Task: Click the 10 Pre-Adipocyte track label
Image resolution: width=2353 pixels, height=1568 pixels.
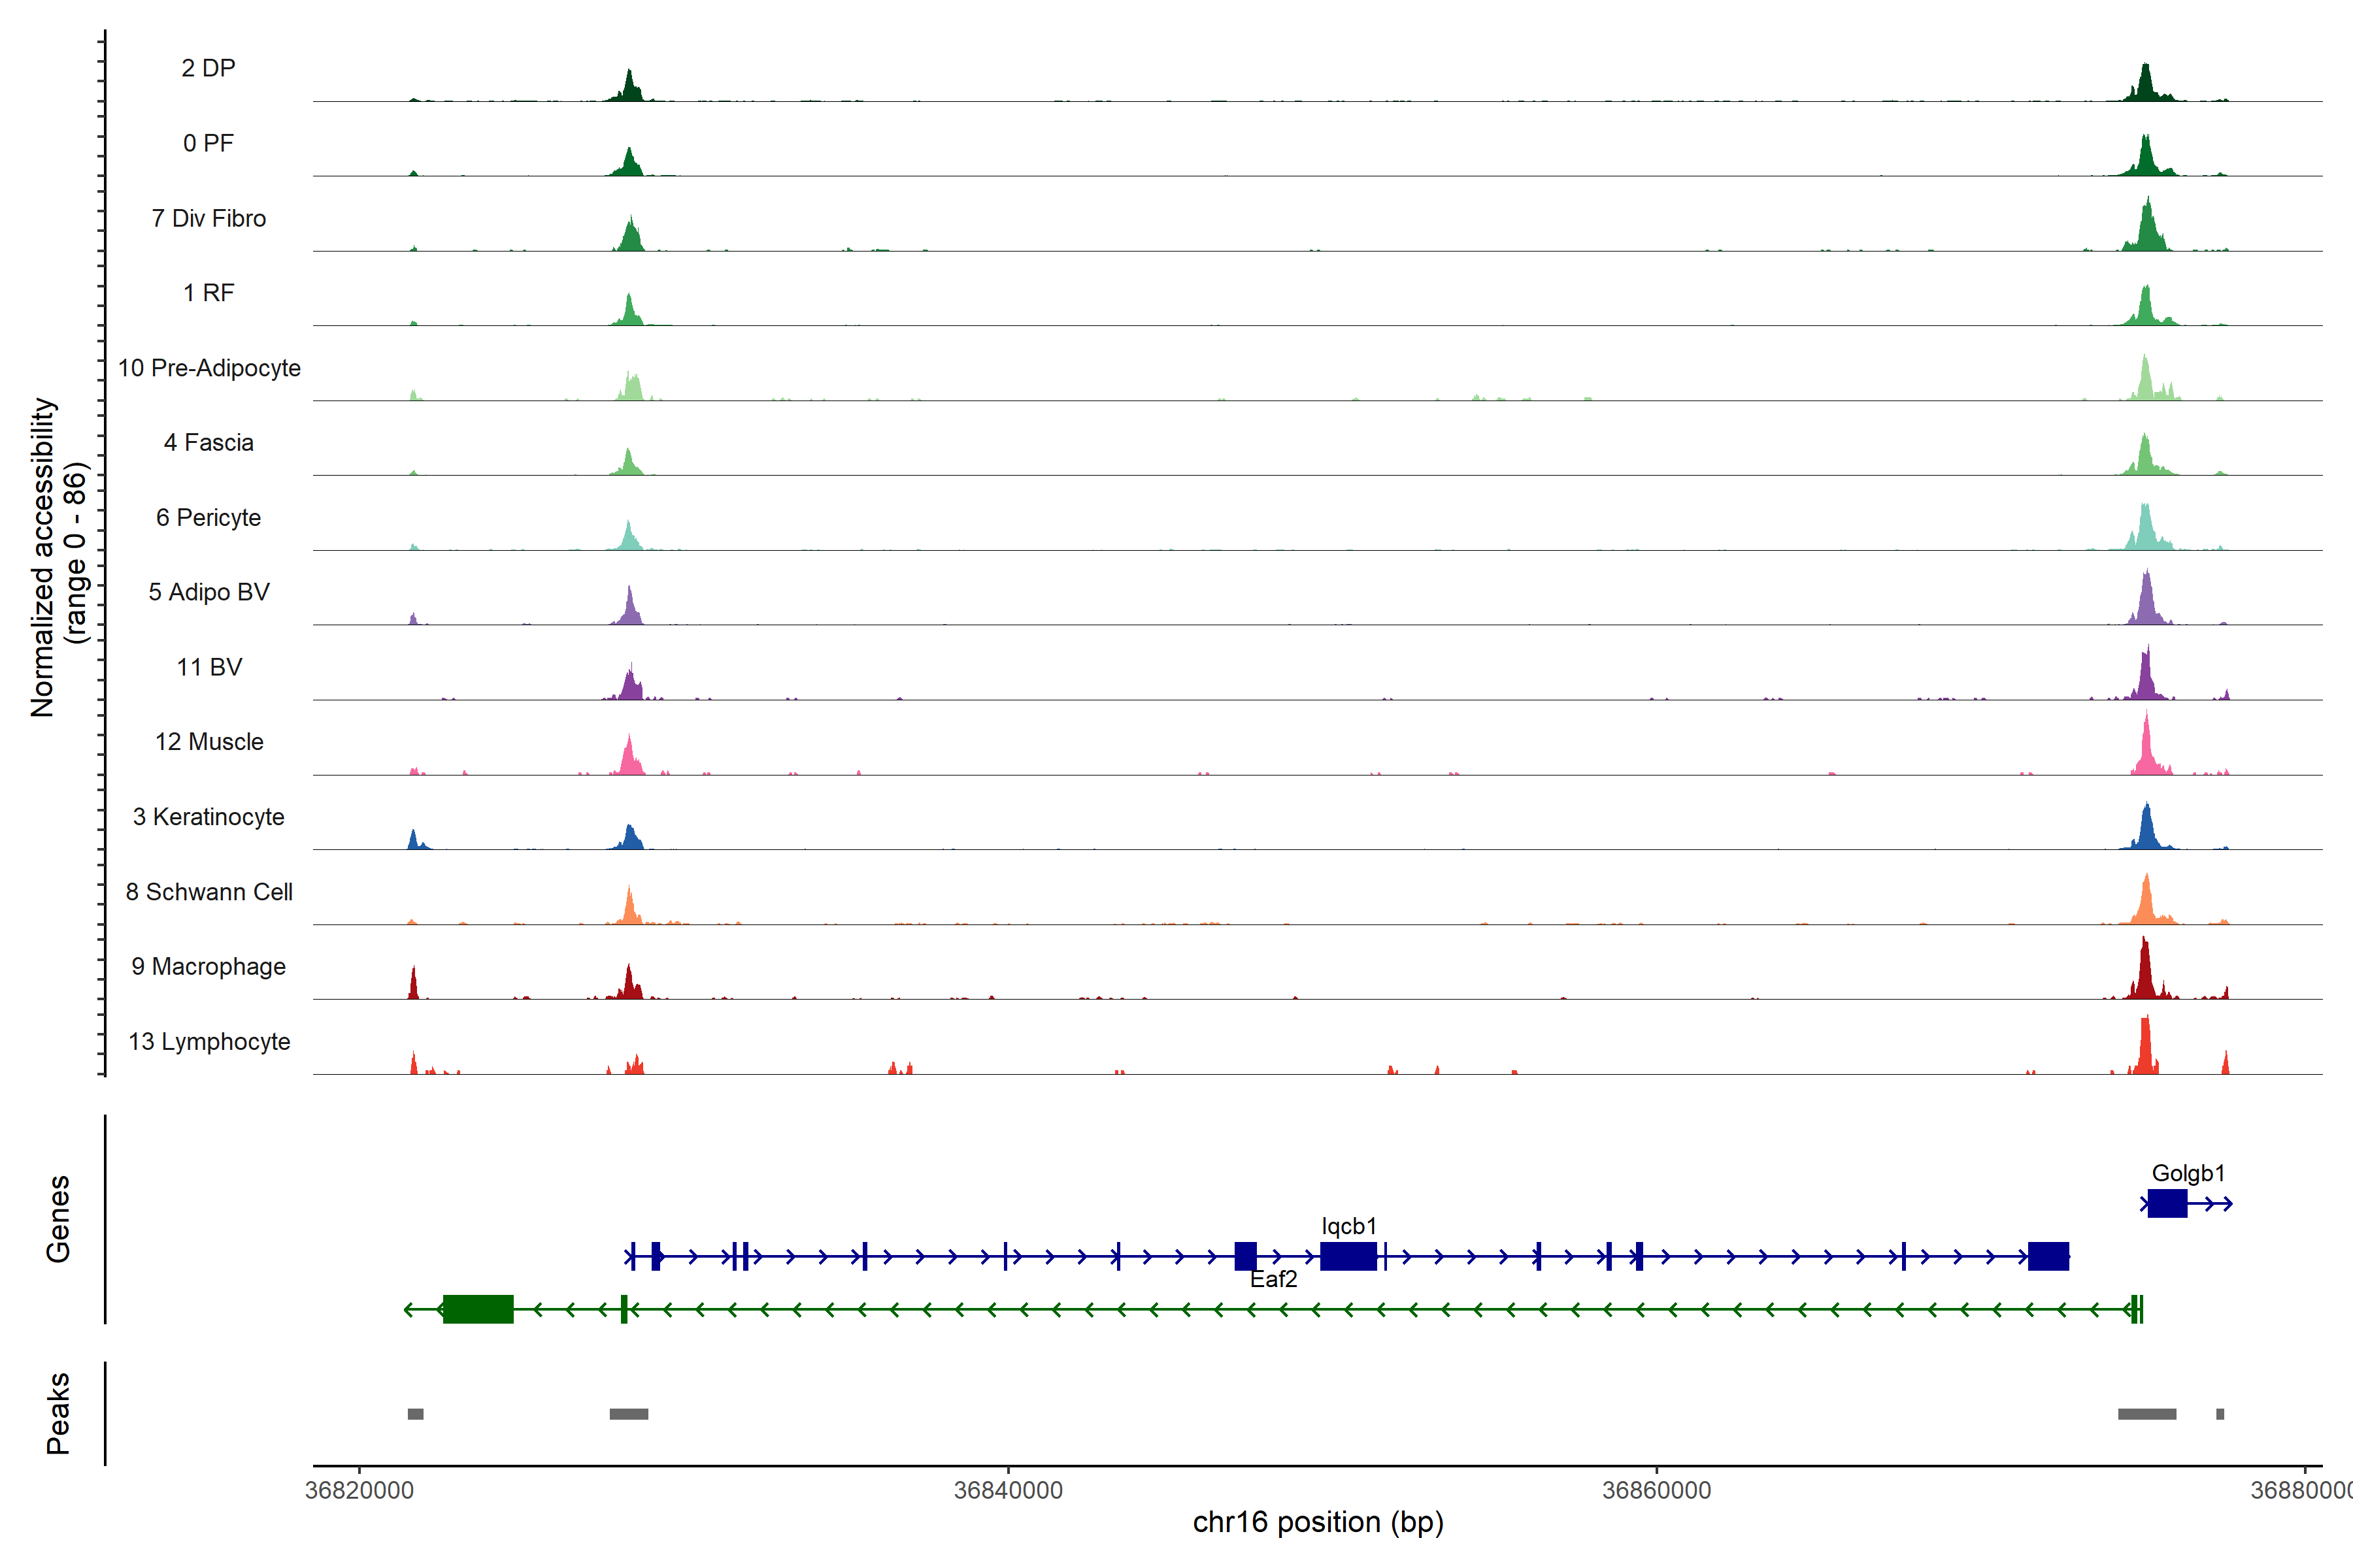Action: point(209,368)
